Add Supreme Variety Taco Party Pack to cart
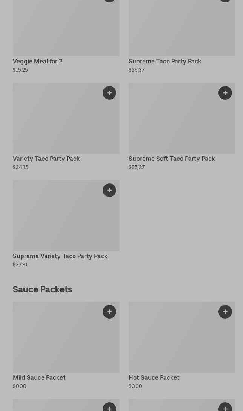Image resolution: width=243 pixels, height=411 pixels. pyautogui.click(x=109, y=190)
